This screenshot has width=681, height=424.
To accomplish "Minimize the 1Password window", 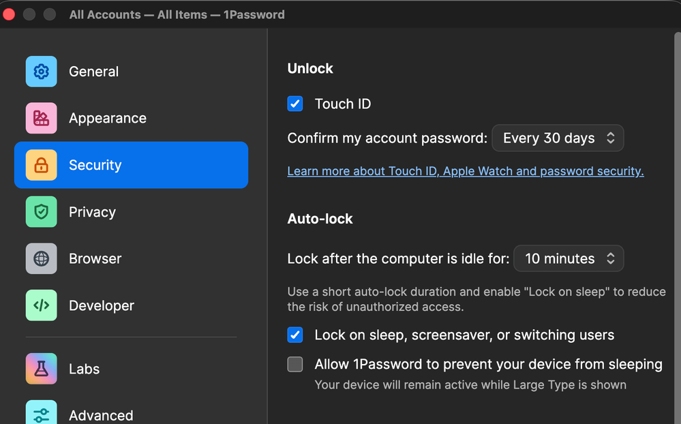I will pyautogui.click(x=29, y=14).
